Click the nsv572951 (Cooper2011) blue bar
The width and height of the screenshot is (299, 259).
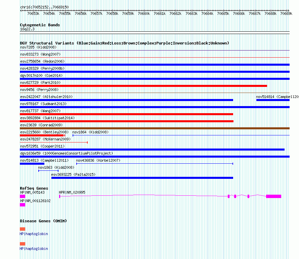point(152,150)
